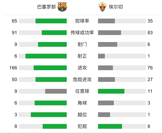This screenshot has height=133, width=162.
Task: Click the 射正 stat label
Action: (x=82, y=56)
